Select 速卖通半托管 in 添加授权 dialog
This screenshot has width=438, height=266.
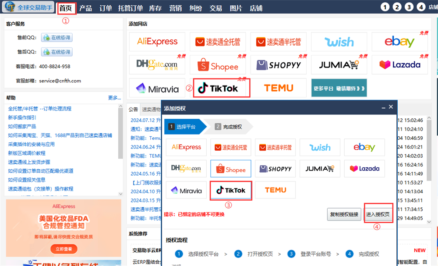[276, 147]
